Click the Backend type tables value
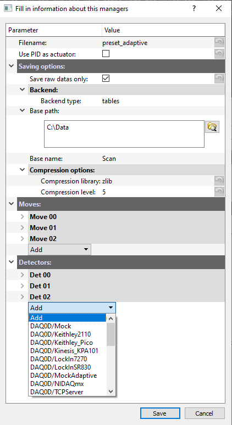 point(111,101)
